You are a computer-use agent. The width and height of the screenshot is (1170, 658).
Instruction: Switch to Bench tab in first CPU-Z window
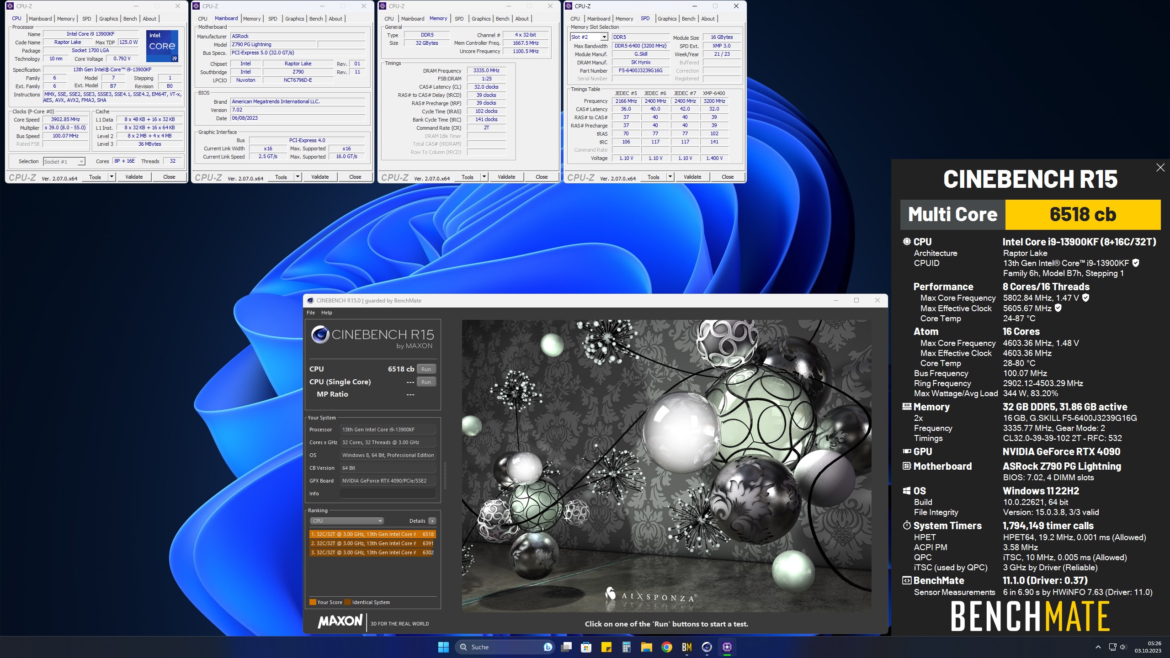pos(130,19)
